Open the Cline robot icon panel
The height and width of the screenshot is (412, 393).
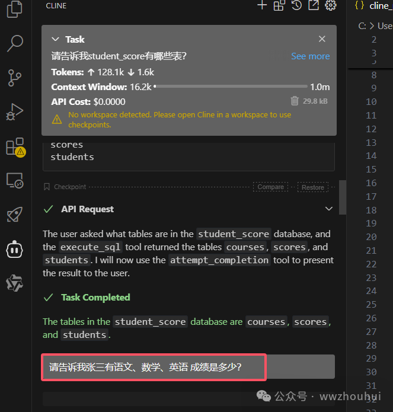coord(15,249)
